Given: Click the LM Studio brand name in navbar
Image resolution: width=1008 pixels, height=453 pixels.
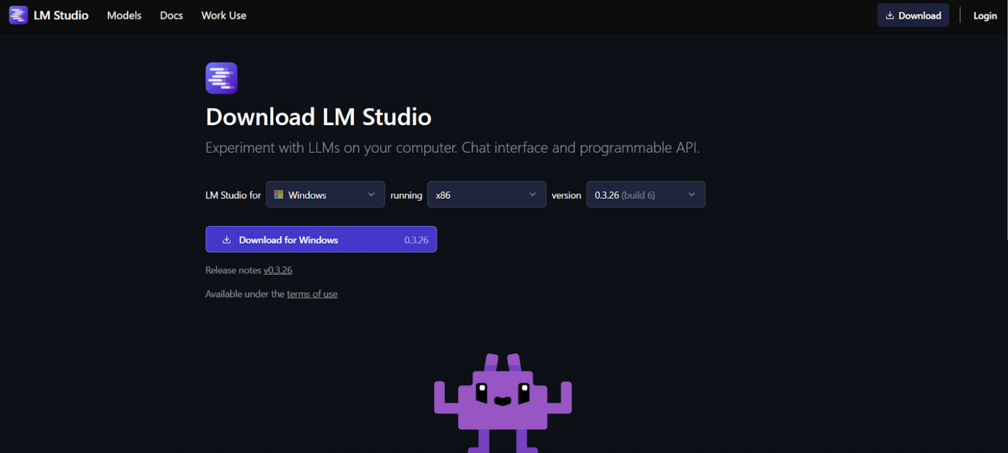Looking at the screenshot, I should pos(61,15).
